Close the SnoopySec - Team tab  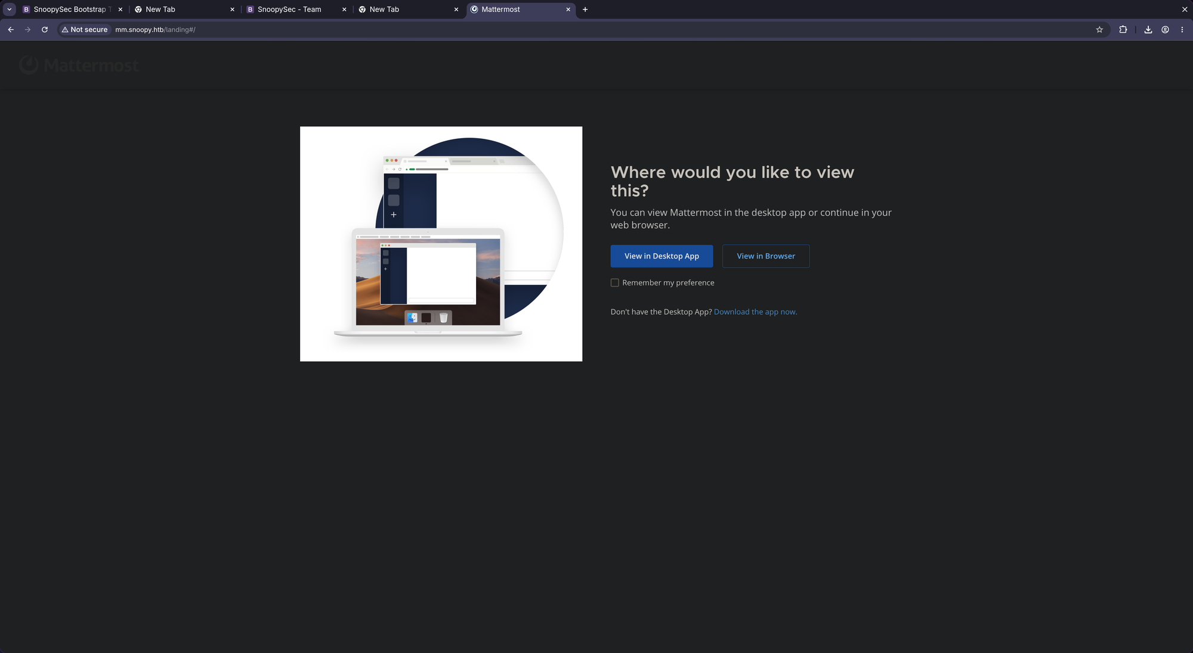[344, 10]
